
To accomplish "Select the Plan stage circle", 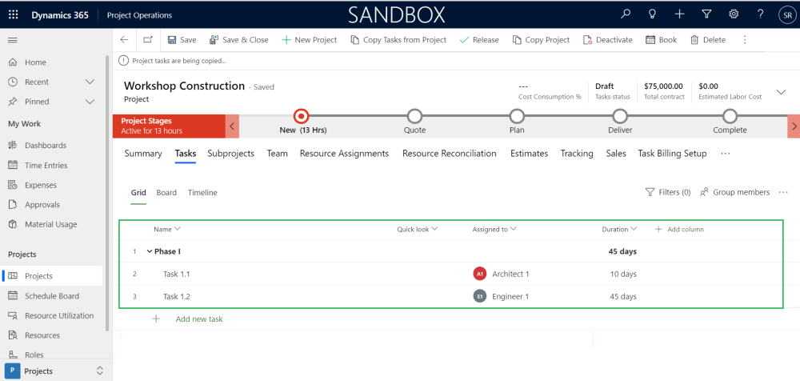I will pos(517,116).
